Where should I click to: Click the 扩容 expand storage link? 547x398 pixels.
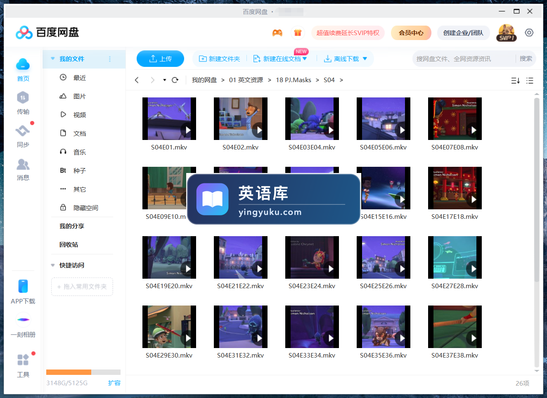[x=114, y=383]
